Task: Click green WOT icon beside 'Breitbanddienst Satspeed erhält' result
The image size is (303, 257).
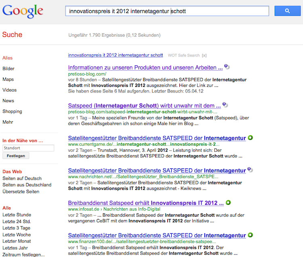Action: 228,202
